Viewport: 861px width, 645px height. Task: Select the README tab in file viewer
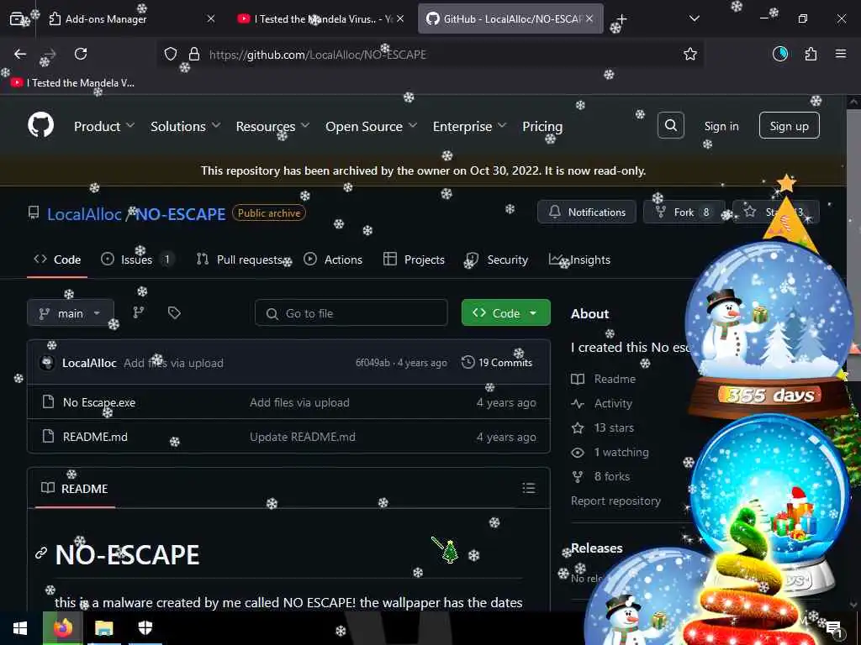[x=75, y=488]
